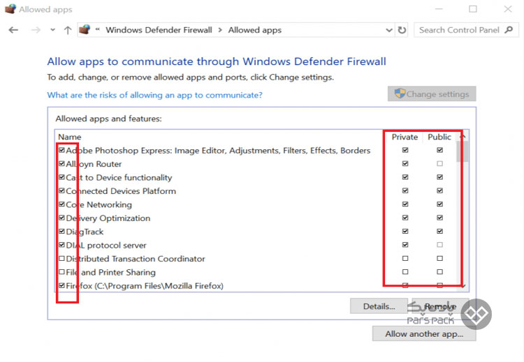Viewport: 524px width, 362px height.
Task: Open recent locations dropdown chevron
Action: click(x=53, y=30)
